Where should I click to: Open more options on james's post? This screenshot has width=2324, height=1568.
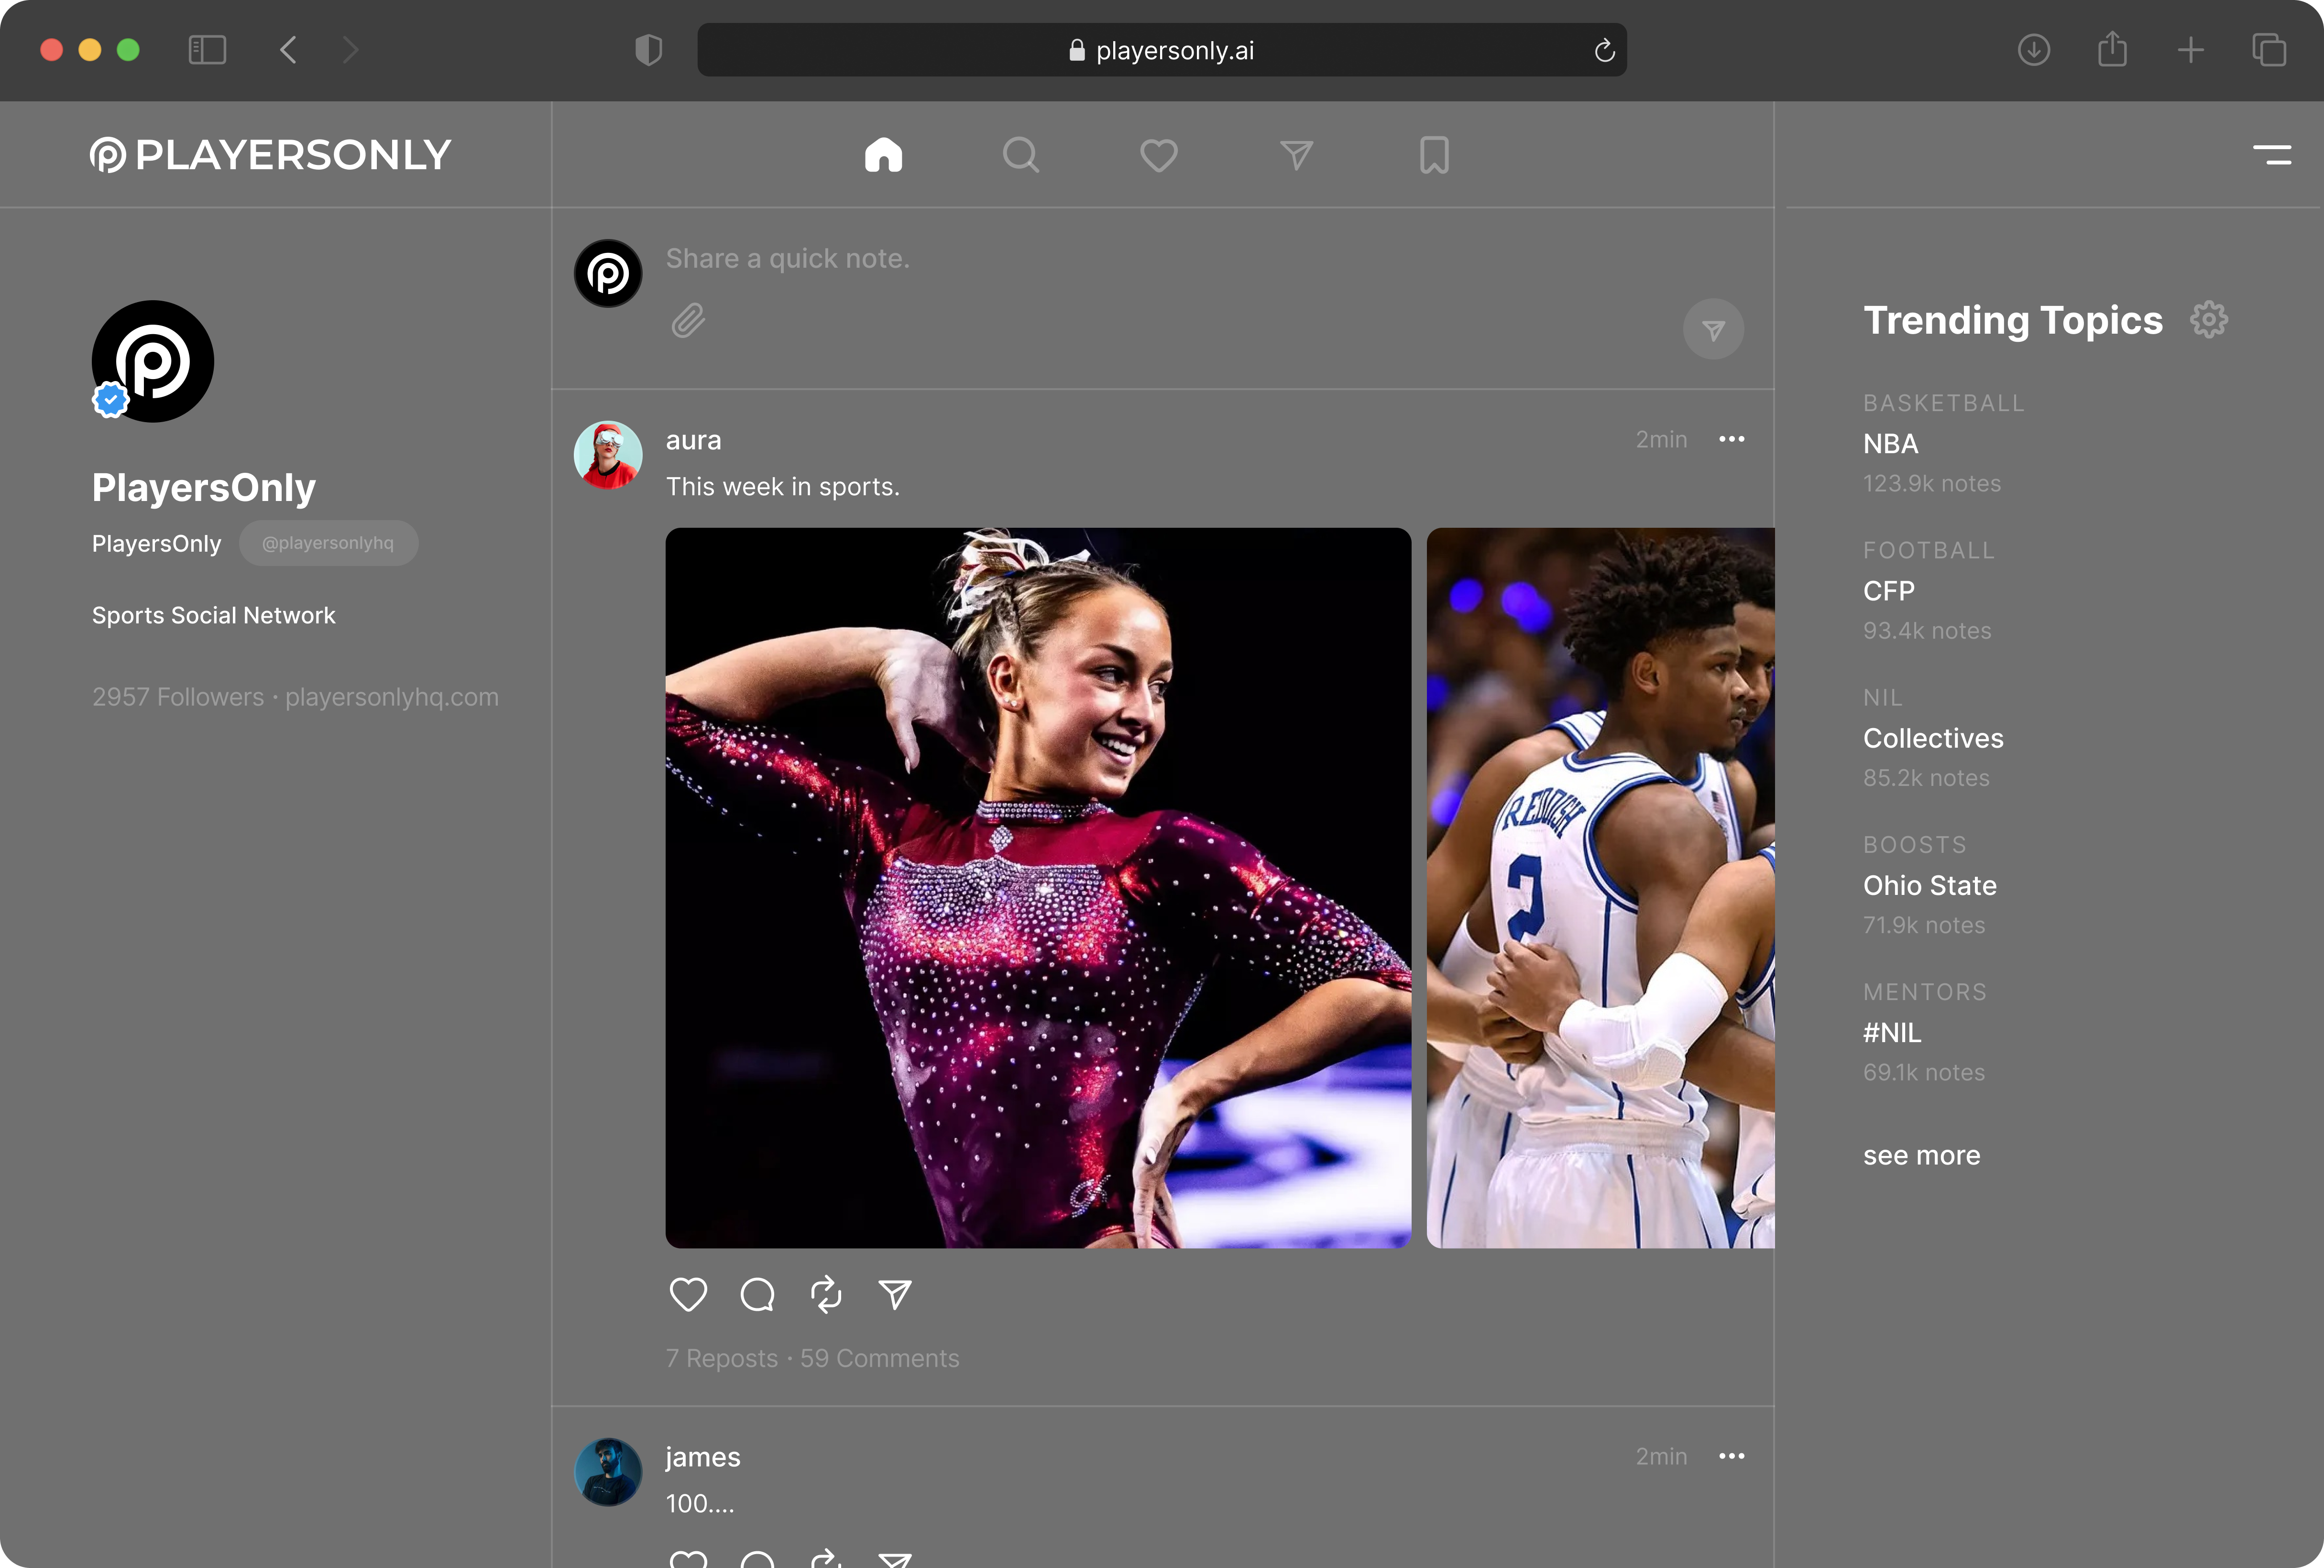[x=1731, y=1456]
